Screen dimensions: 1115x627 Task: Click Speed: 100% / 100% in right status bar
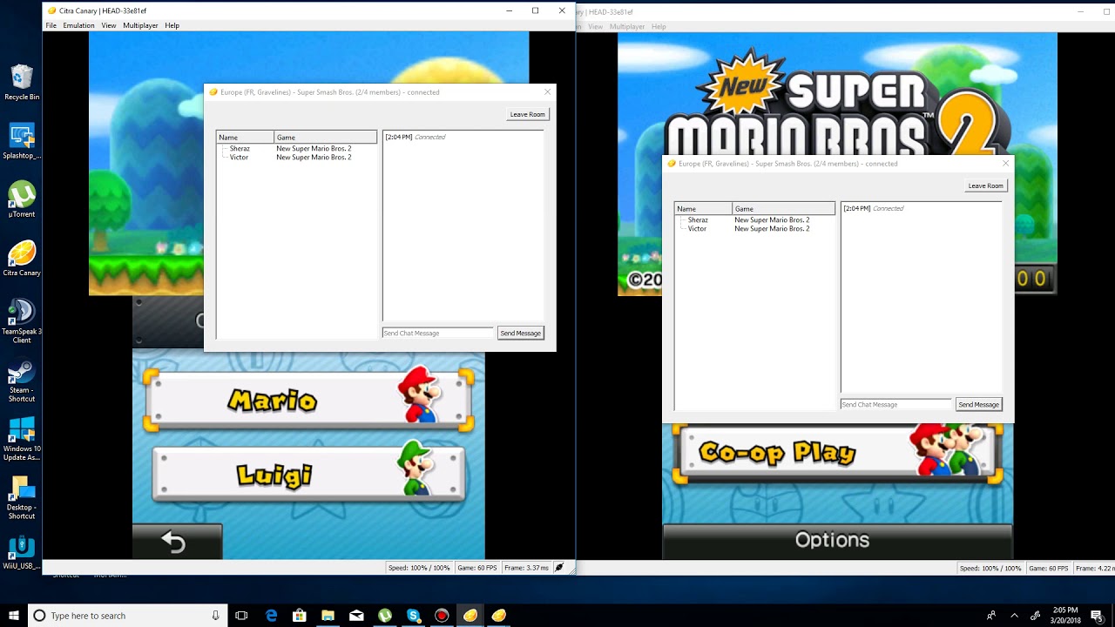coord(990,569)
